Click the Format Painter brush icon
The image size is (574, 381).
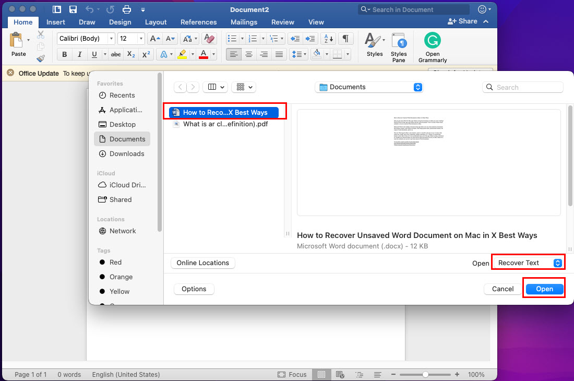41,58
